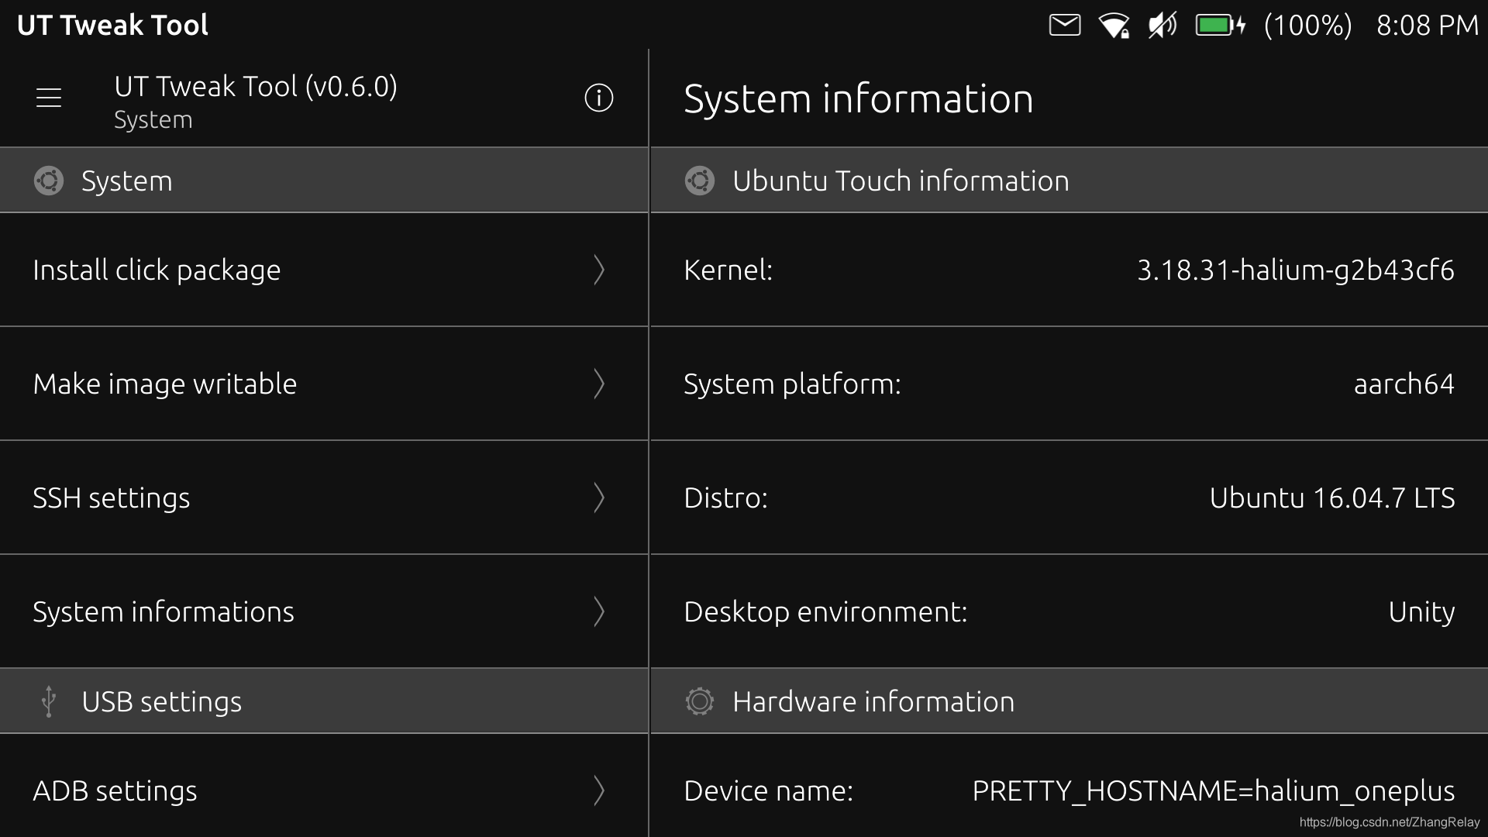This screenshot has width=1488, height=837.
Task: Click the Desktop environment Unity row
Action: (1068, 611)
